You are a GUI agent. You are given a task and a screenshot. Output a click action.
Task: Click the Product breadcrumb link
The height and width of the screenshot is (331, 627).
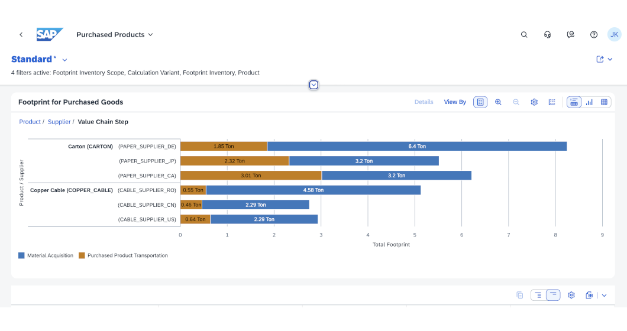pos(30,122)
